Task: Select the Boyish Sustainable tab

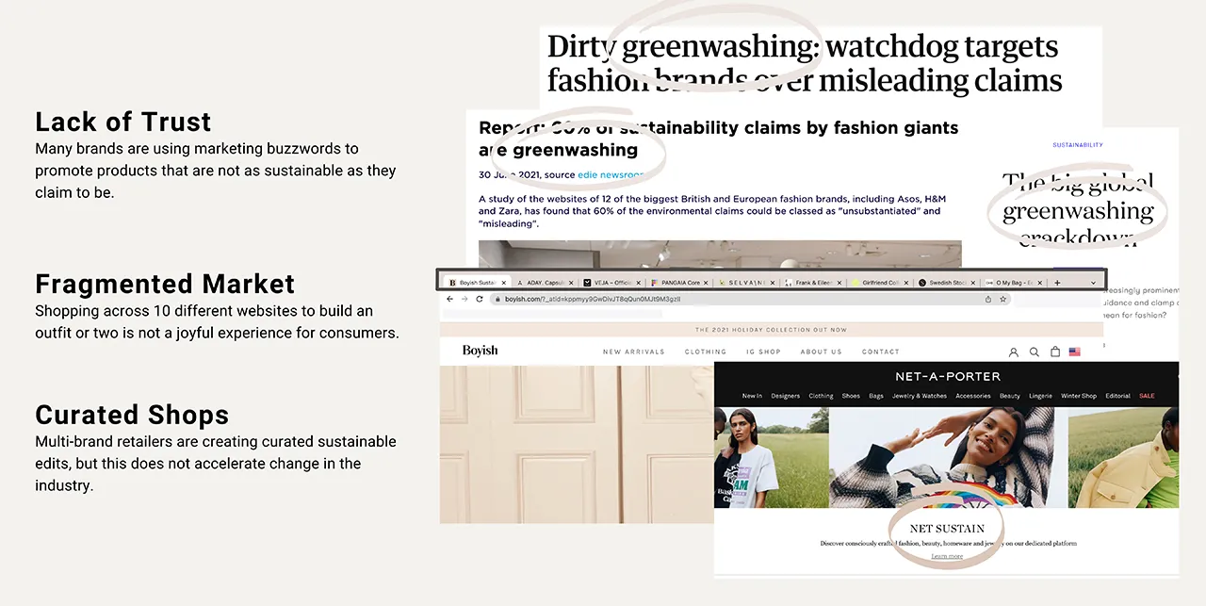Action: click(x=477, y=282)
